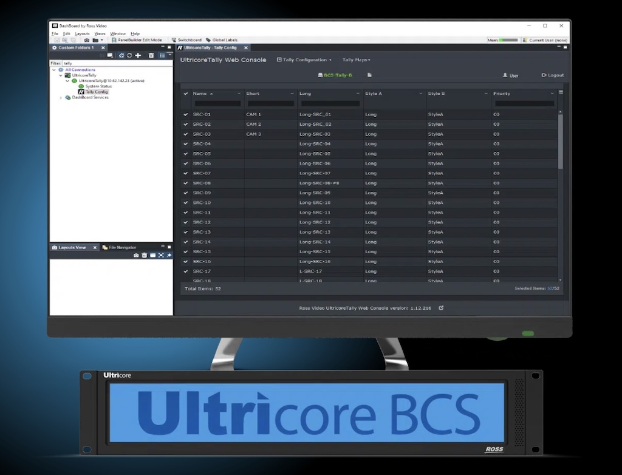Viewport: 622px width, 475px height.
Task: Open Switchboard from the toolbar
Action: point(186,40)
